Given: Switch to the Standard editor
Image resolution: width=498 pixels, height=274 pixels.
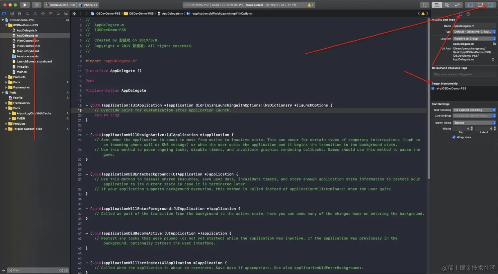Looking at the screenshot, I should click(x=437, y=5).
